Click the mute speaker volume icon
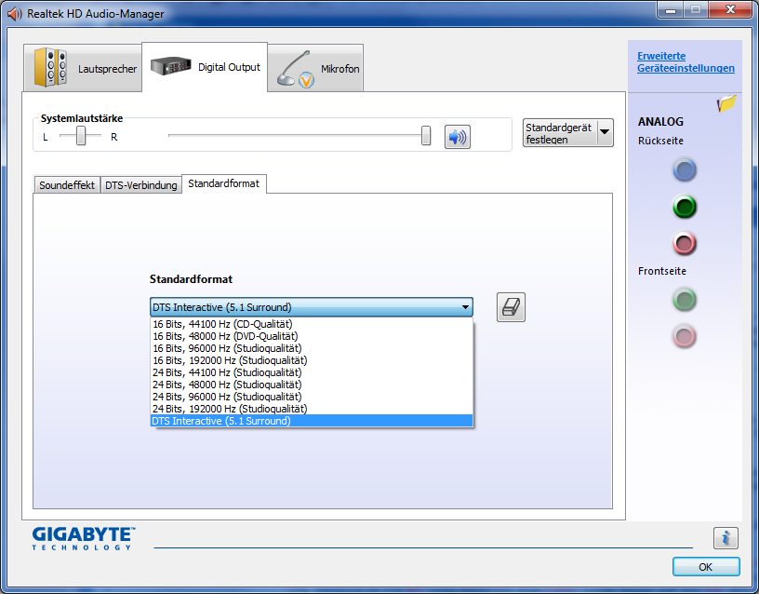This screenshot has width=759, height=594. 458,137
